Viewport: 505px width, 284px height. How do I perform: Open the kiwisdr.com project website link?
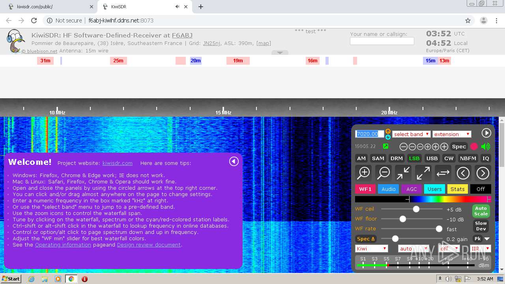(x=118, y=163)
